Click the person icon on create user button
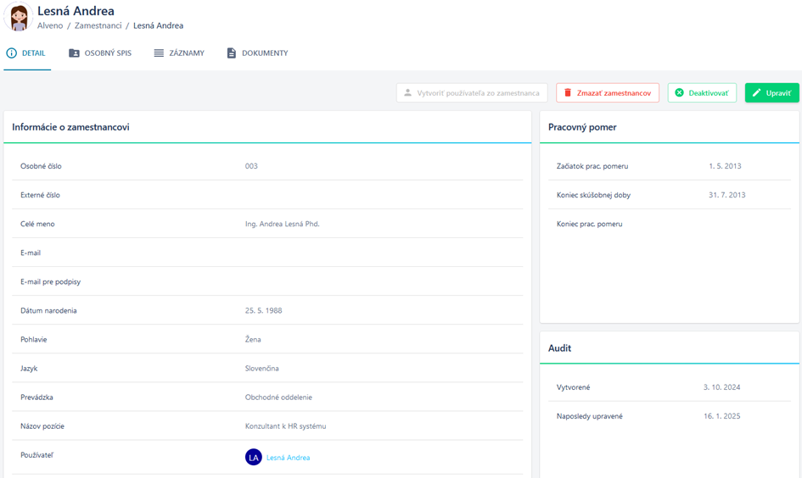802x478 pixels. coord(407,93)
